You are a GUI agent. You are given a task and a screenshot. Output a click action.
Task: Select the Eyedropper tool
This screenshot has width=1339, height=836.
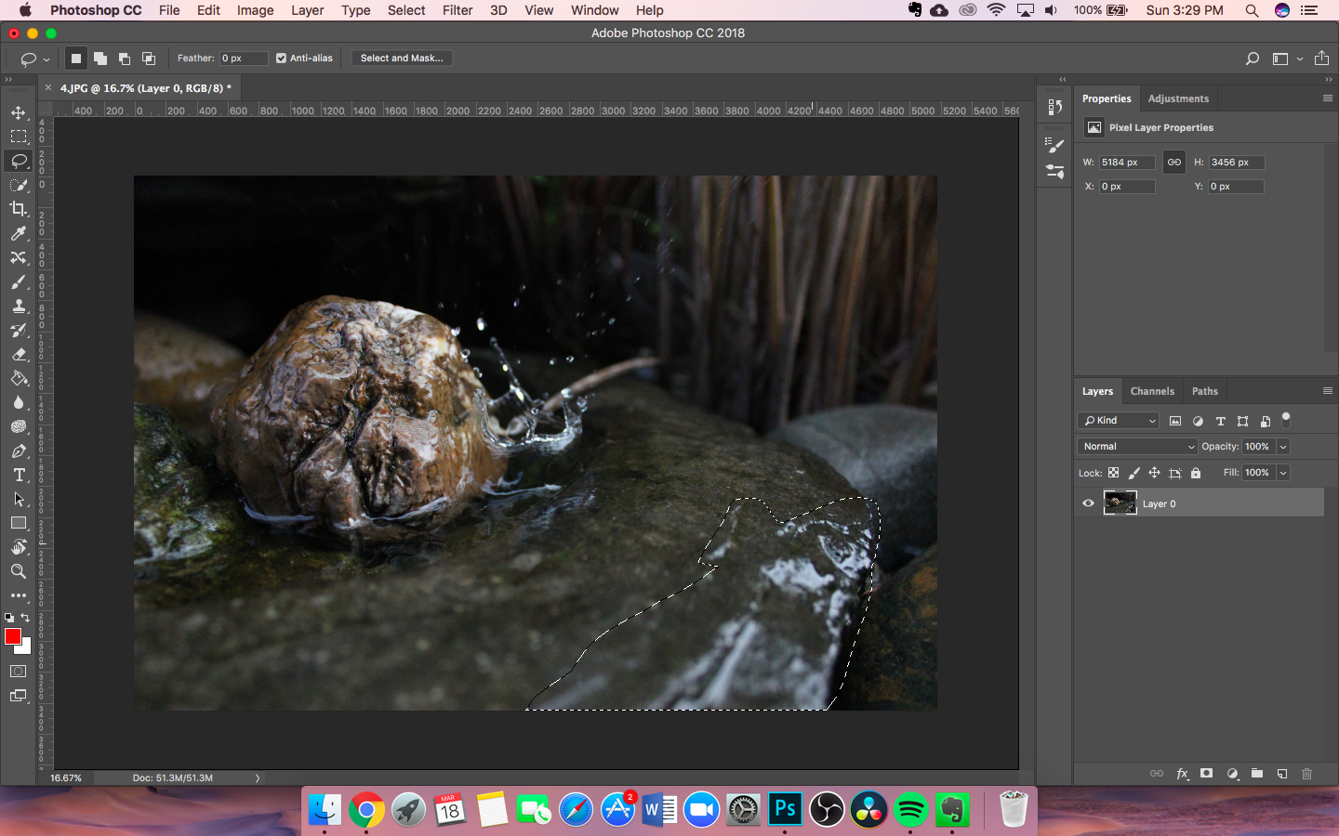(19, 233)
